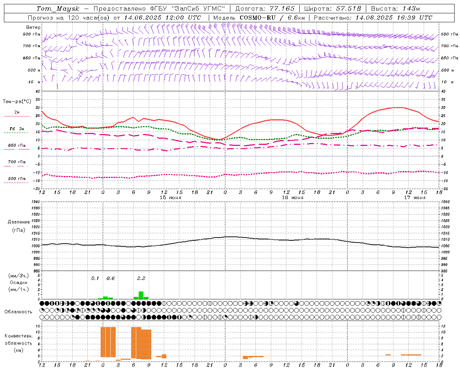Select the Высота: 143м header entry
Image resolution: width=460 pixels, height=368 pixels.
pos(395,9)
